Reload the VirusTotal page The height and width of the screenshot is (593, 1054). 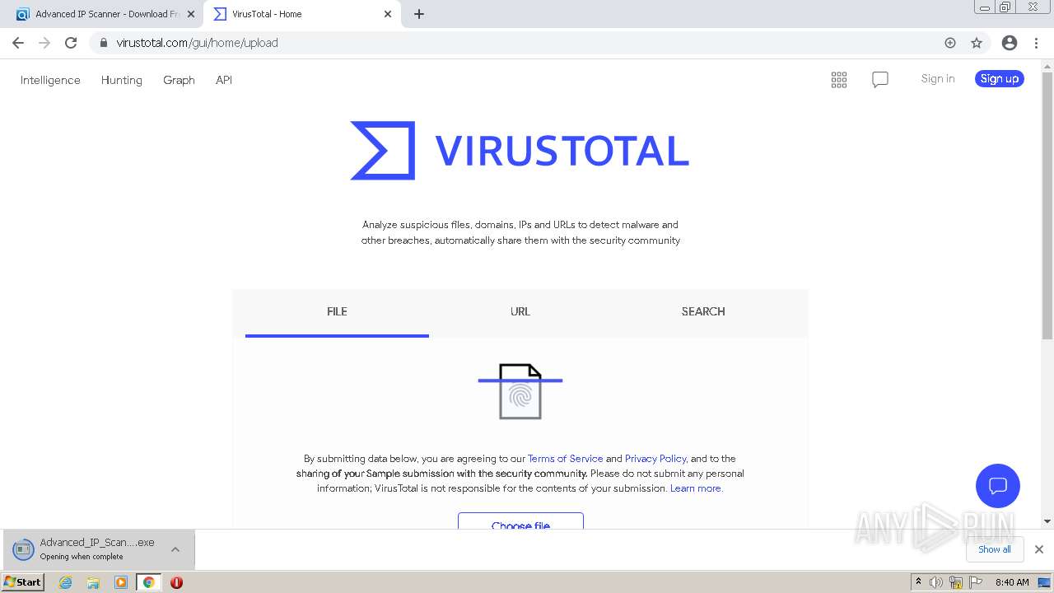coord(71,43)
